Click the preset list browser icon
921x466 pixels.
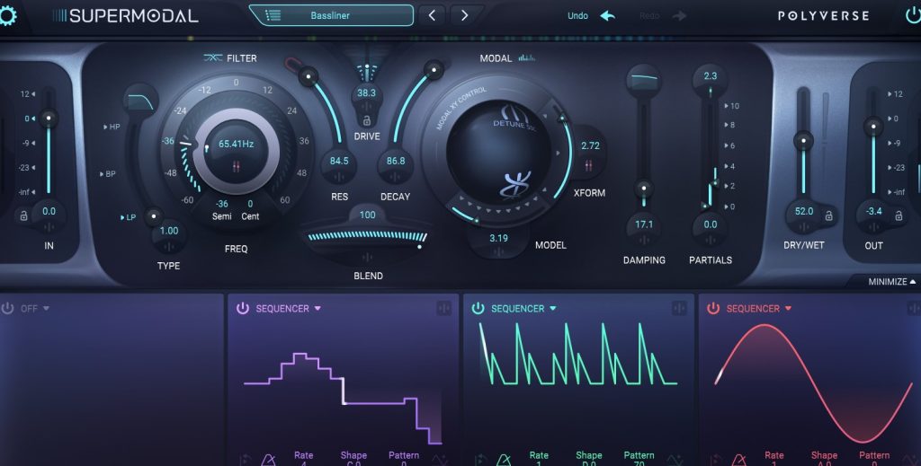[x=274, y=15]
